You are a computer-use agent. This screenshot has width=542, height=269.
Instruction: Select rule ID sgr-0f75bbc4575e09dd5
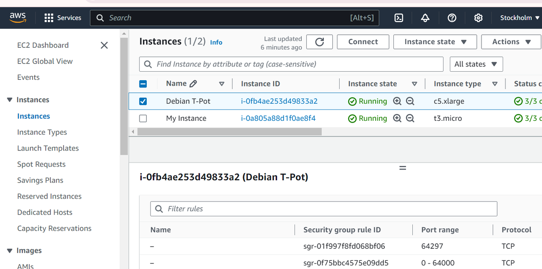click(346, 263)
